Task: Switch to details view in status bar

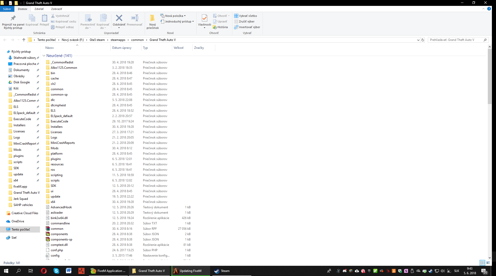Action: point(482,263)
